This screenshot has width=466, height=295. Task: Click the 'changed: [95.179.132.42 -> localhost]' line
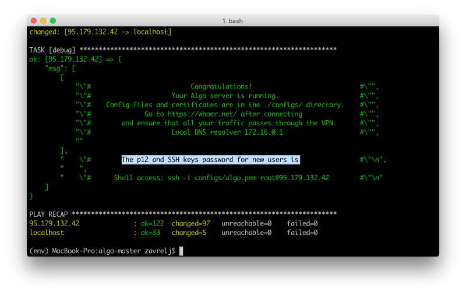[x=100, y=32]
